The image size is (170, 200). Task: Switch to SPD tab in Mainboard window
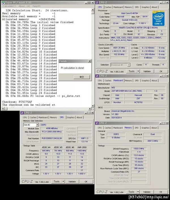pyautogui.click(x=137, y=81)
